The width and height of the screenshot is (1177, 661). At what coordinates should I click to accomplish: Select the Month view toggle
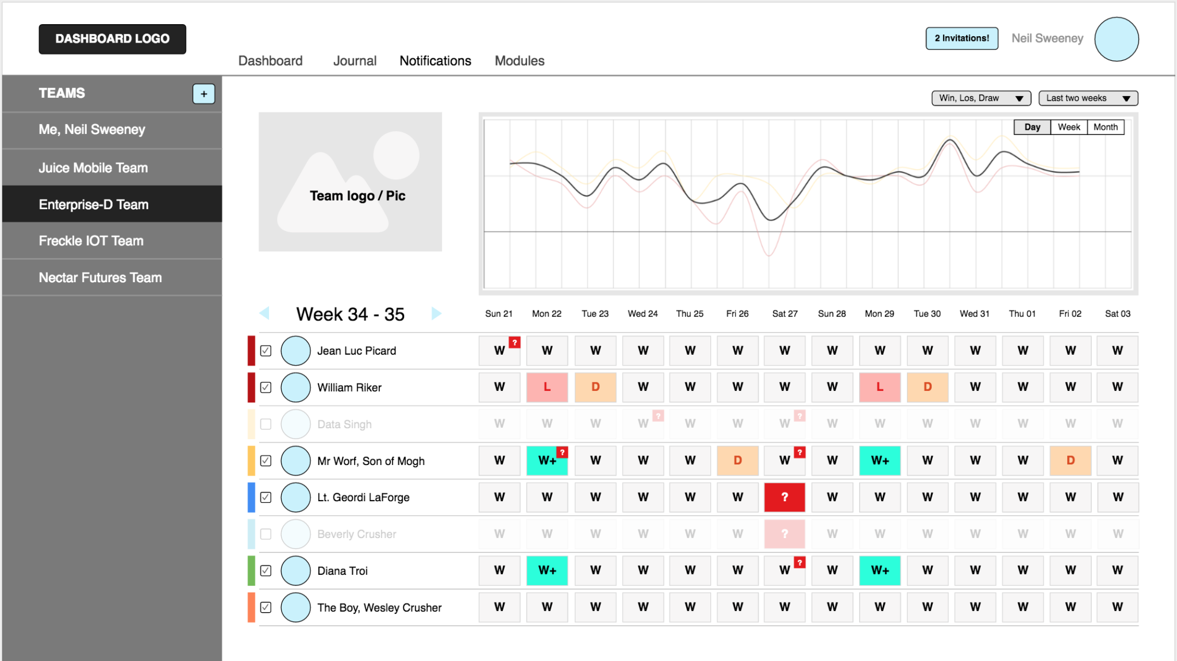(1105, 127)
